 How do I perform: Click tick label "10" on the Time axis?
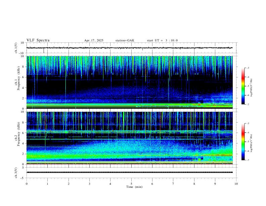pyautogui.click(x=236, y=184)
